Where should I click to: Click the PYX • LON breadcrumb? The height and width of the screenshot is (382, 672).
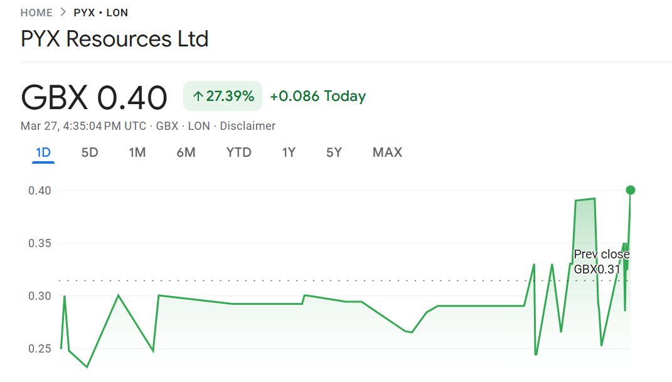(x=101, y=13)
